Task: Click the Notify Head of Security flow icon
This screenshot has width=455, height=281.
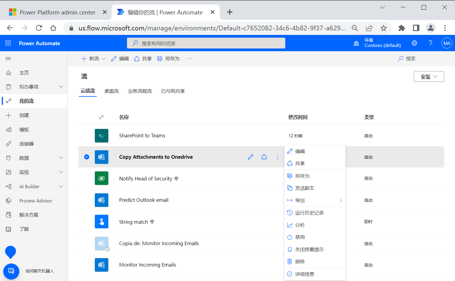Action: point(101,178)
